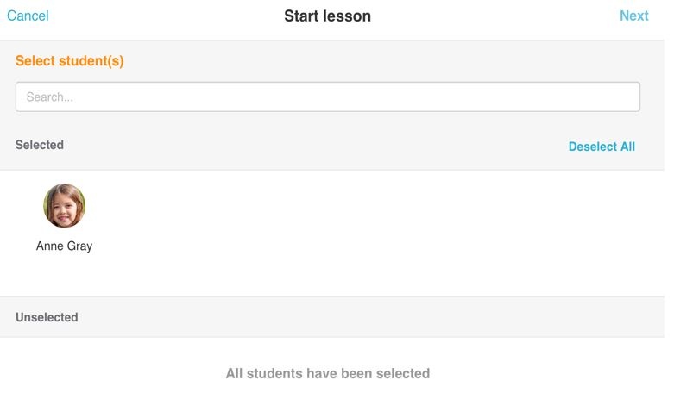Proceed with the Next button
This screenshot has height=393, width=674.
coord(633,16)
